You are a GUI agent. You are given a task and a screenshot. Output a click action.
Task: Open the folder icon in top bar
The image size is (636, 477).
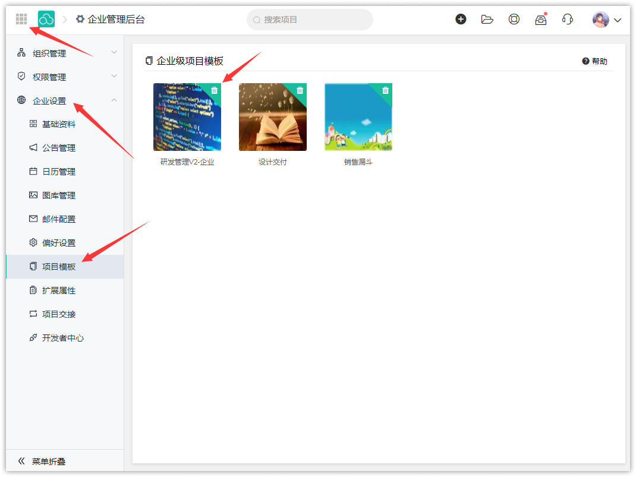pyautogui.click(x=487, y=19)
